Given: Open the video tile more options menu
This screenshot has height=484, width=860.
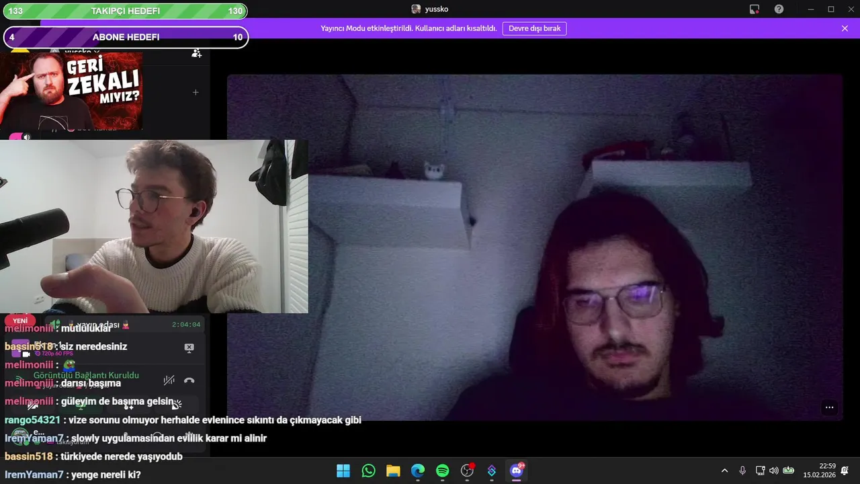Looking at the screenshot, I should click(829, 407).
